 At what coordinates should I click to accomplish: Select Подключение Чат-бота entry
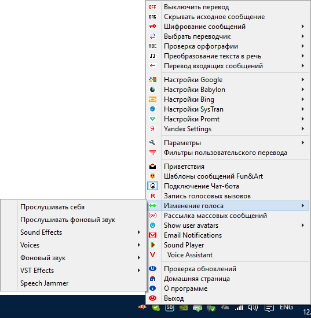click(x=228, y=186)
